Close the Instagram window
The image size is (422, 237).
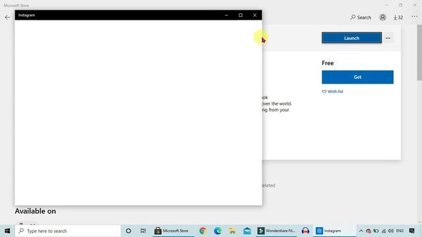tap(255, 15)
